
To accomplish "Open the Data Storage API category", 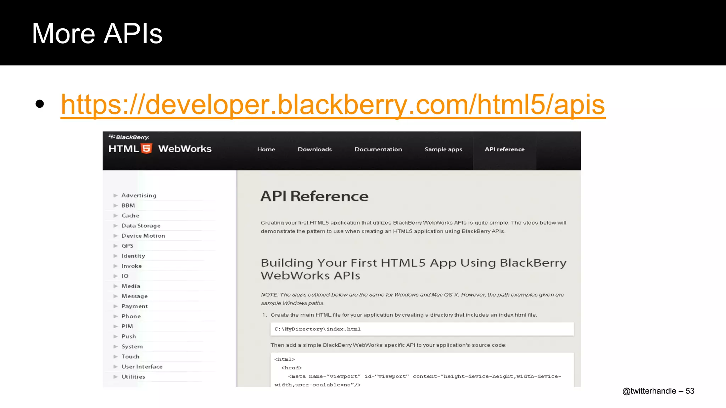I will [141, 226].
